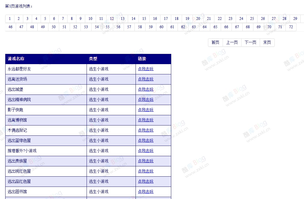Screen dimensions: 304x199
Task: Click 点我去玩 for 影子快跑
Action: click(146, 110)
